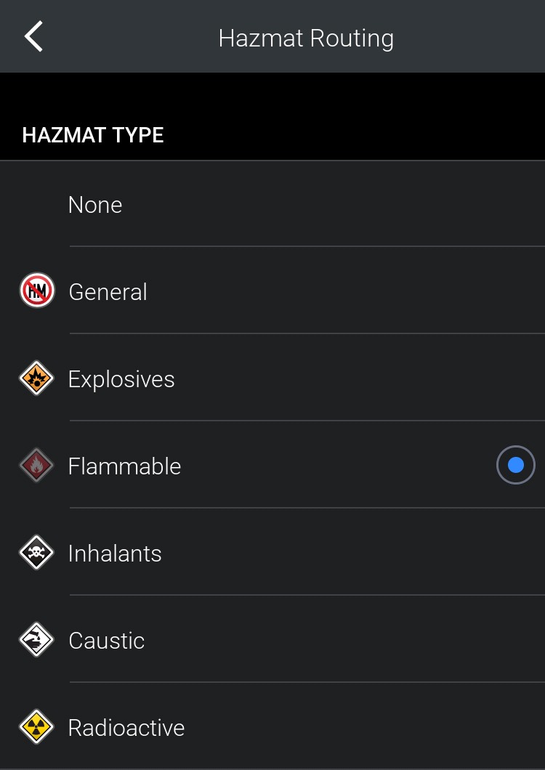Pick the Explosives label
545x770 pixels.
pos(121,379)
